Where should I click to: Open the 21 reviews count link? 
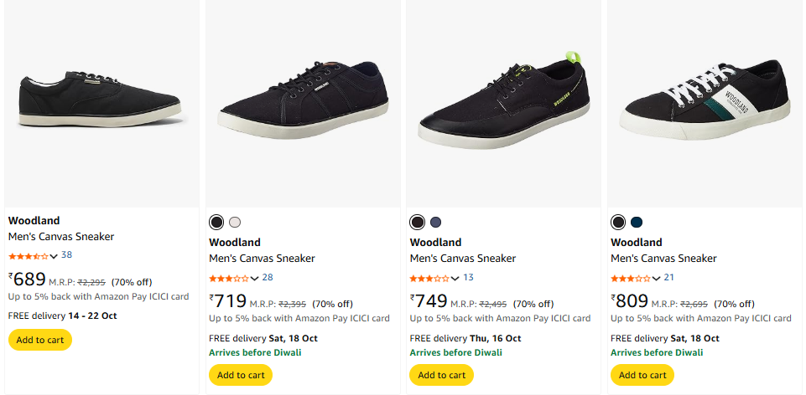point(669,277)
